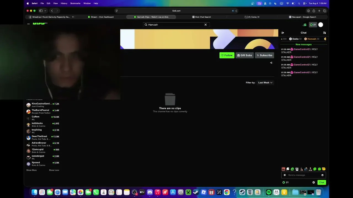Open Spotlight search in menu bar
The width and height of the screenshot is (353, 198).
pyautogui.click(x=299, y=3)
